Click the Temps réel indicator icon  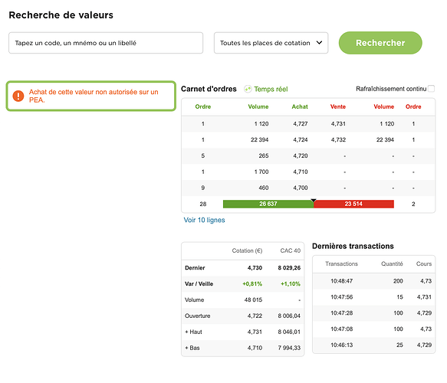pyautogui.click(x=248, y=89)
